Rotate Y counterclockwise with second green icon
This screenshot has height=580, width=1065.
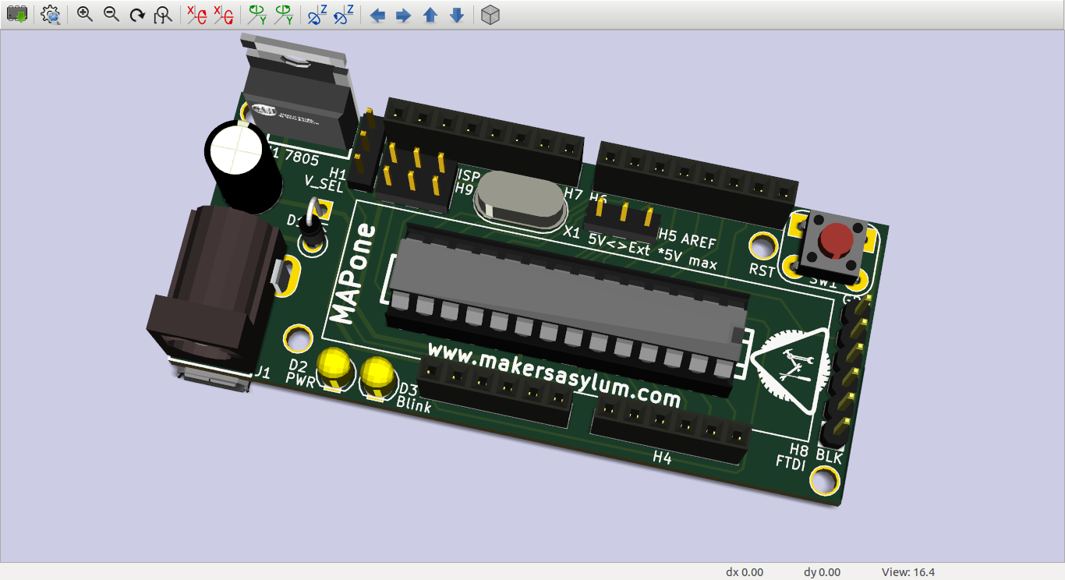283,14
